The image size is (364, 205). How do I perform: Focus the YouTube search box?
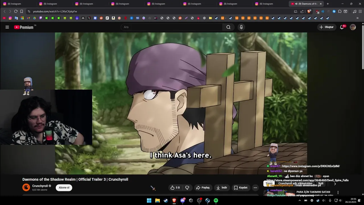(x=172, y=27)
